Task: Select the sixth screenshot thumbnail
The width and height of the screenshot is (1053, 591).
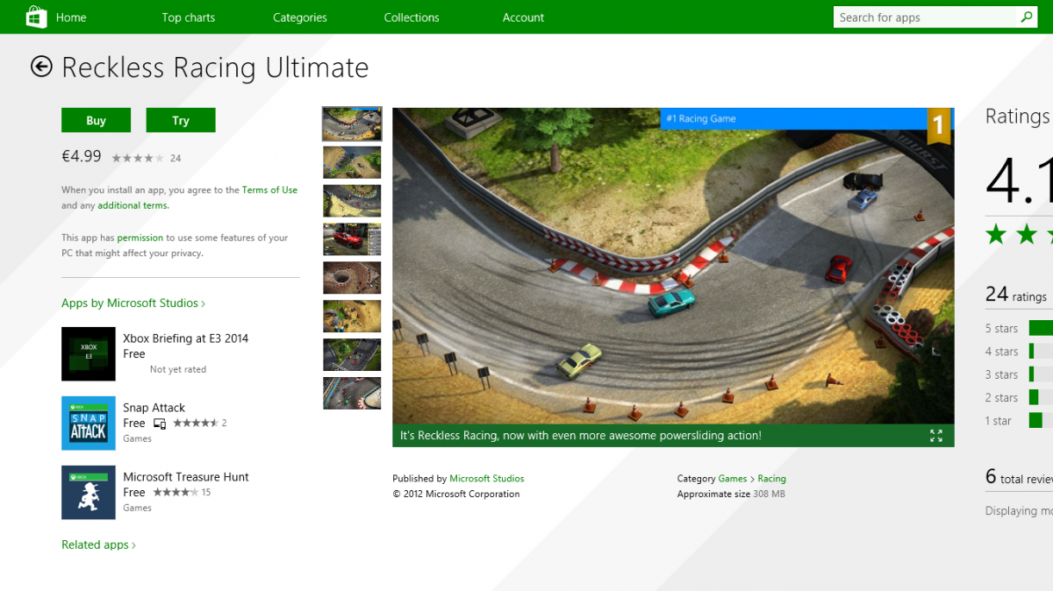Action: click(x=352, y=316)
